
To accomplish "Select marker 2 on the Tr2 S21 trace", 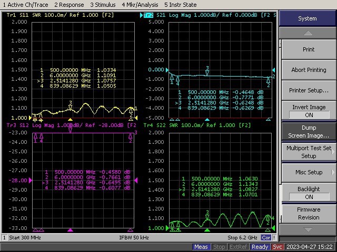I will (268, 82).
